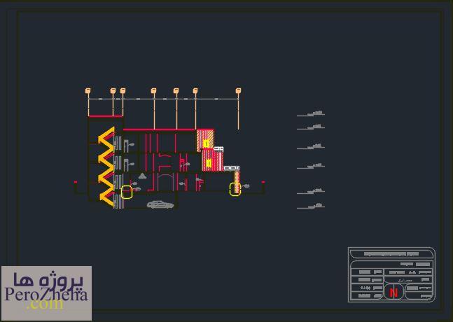Select the long red roof slab line

coord(159,129)
